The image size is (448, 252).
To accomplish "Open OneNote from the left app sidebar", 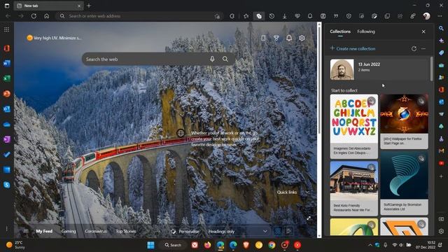I will pyautogui.click(x=6, y=139).
